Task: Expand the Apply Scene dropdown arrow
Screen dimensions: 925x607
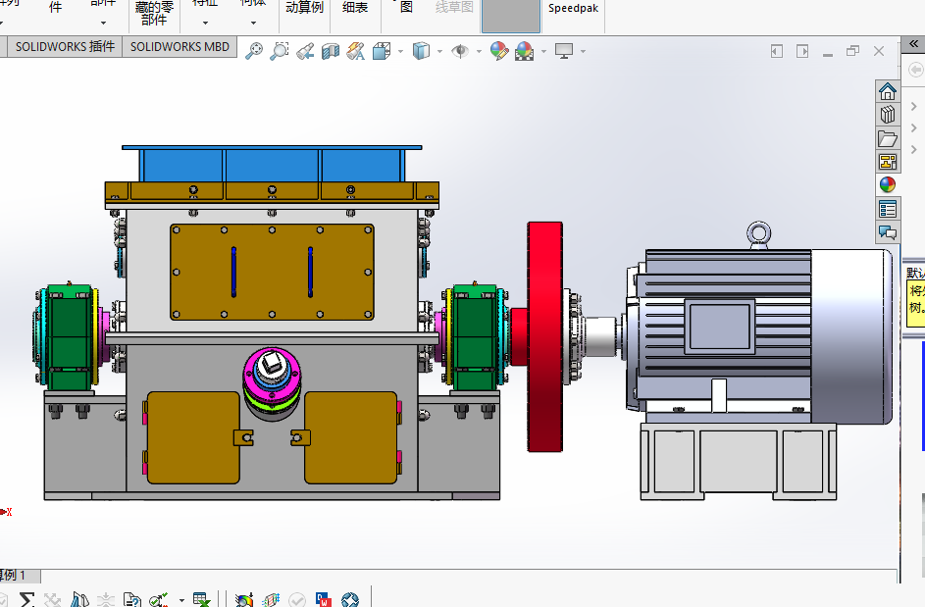Action: (543, 51)
